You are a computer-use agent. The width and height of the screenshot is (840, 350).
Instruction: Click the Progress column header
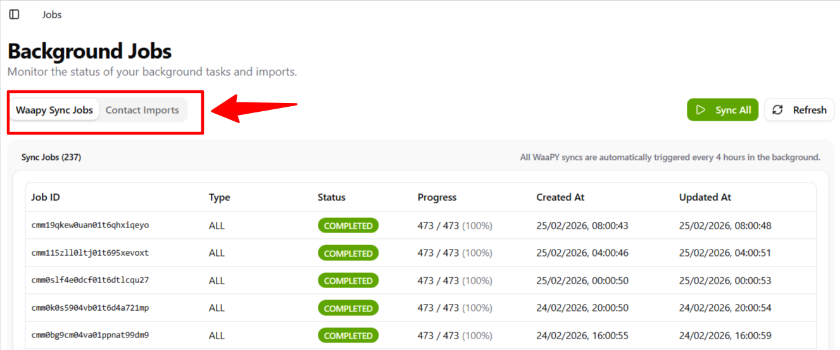click(x=437, y=197)
